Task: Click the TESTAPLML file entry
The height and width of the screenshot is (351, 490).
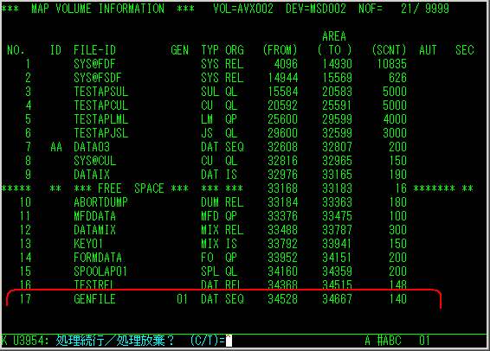Action: pyautogui.click(x=101, y=119)
